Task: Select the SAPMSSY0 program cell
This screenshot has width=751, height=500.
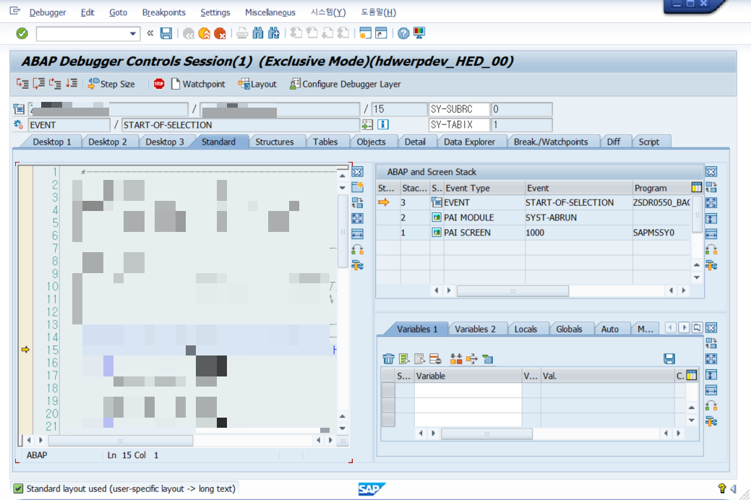Action: (661, 232)
